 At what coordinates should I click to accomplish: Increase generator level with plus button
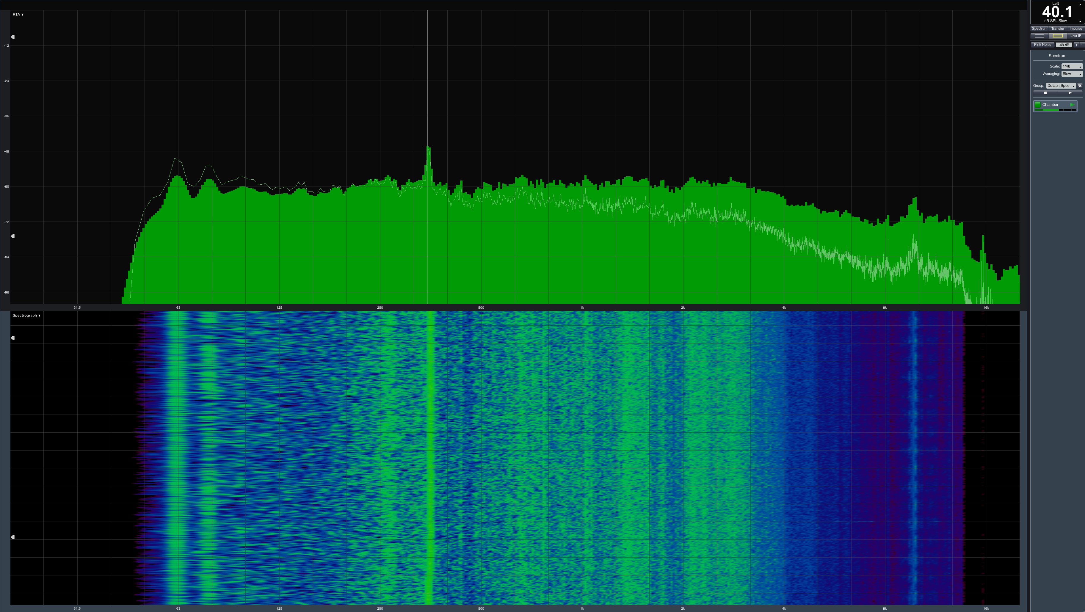(1076, 45)
